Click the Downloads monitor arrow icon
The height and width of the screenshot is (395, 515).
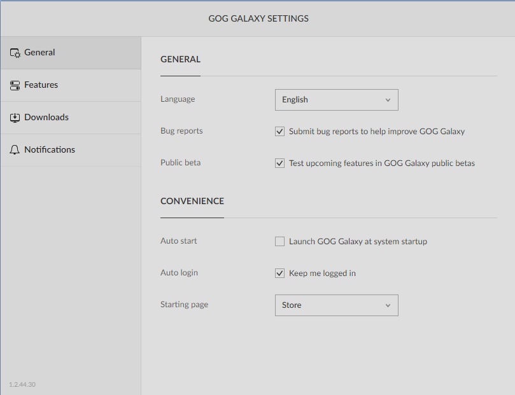click(x=15, y=118)
